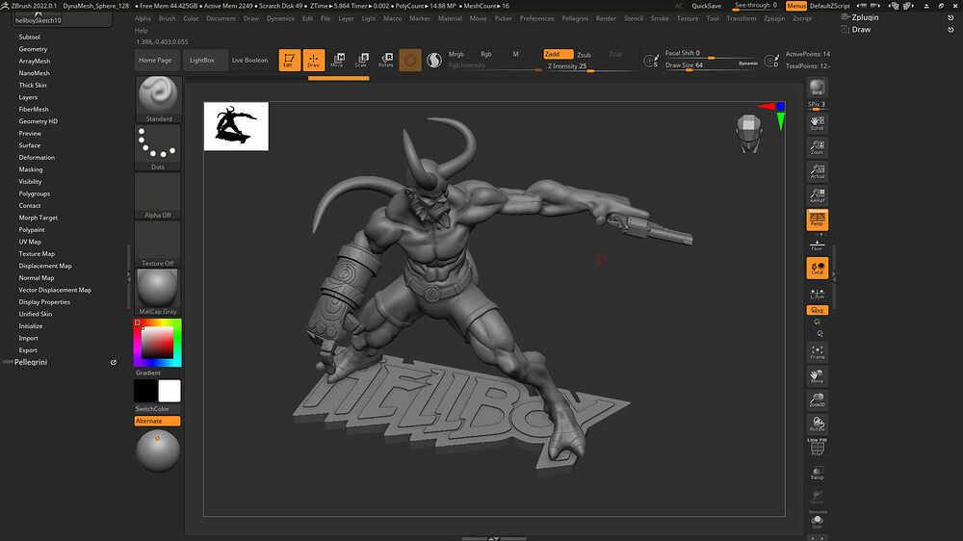
Task: Enable Zadd mode
Action: [559, 54]
